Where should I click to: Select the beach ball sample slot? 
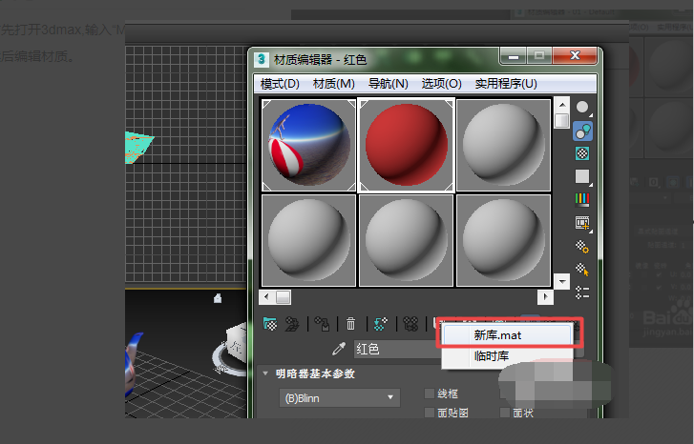pyautogui.click(x=308, y=145)
